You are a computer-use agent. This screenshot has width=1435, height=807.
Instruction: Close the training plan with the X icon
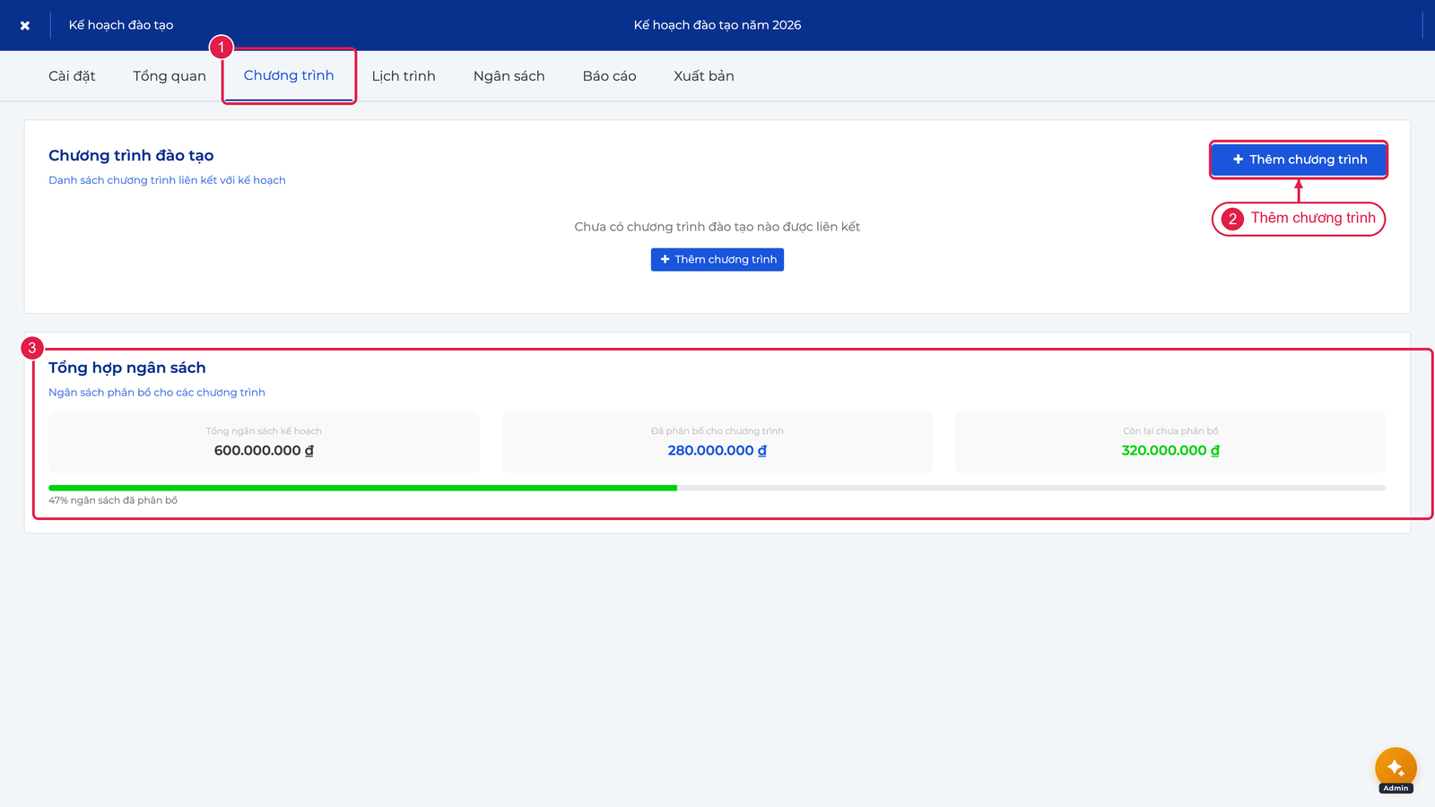(x=25, y=25)
